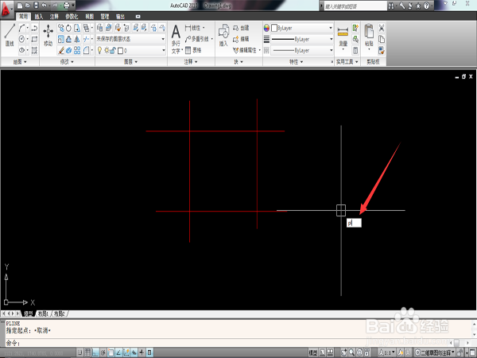Select the Line (直线) tool
Image resolution: width=477 pixels, height=358 pixels.
click(10, 35)
